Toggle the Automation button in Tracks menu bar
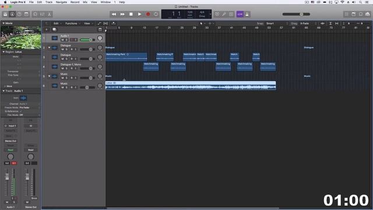Image resolution: width=373 pixels, height=210 pixels. (x=99, y=23)
